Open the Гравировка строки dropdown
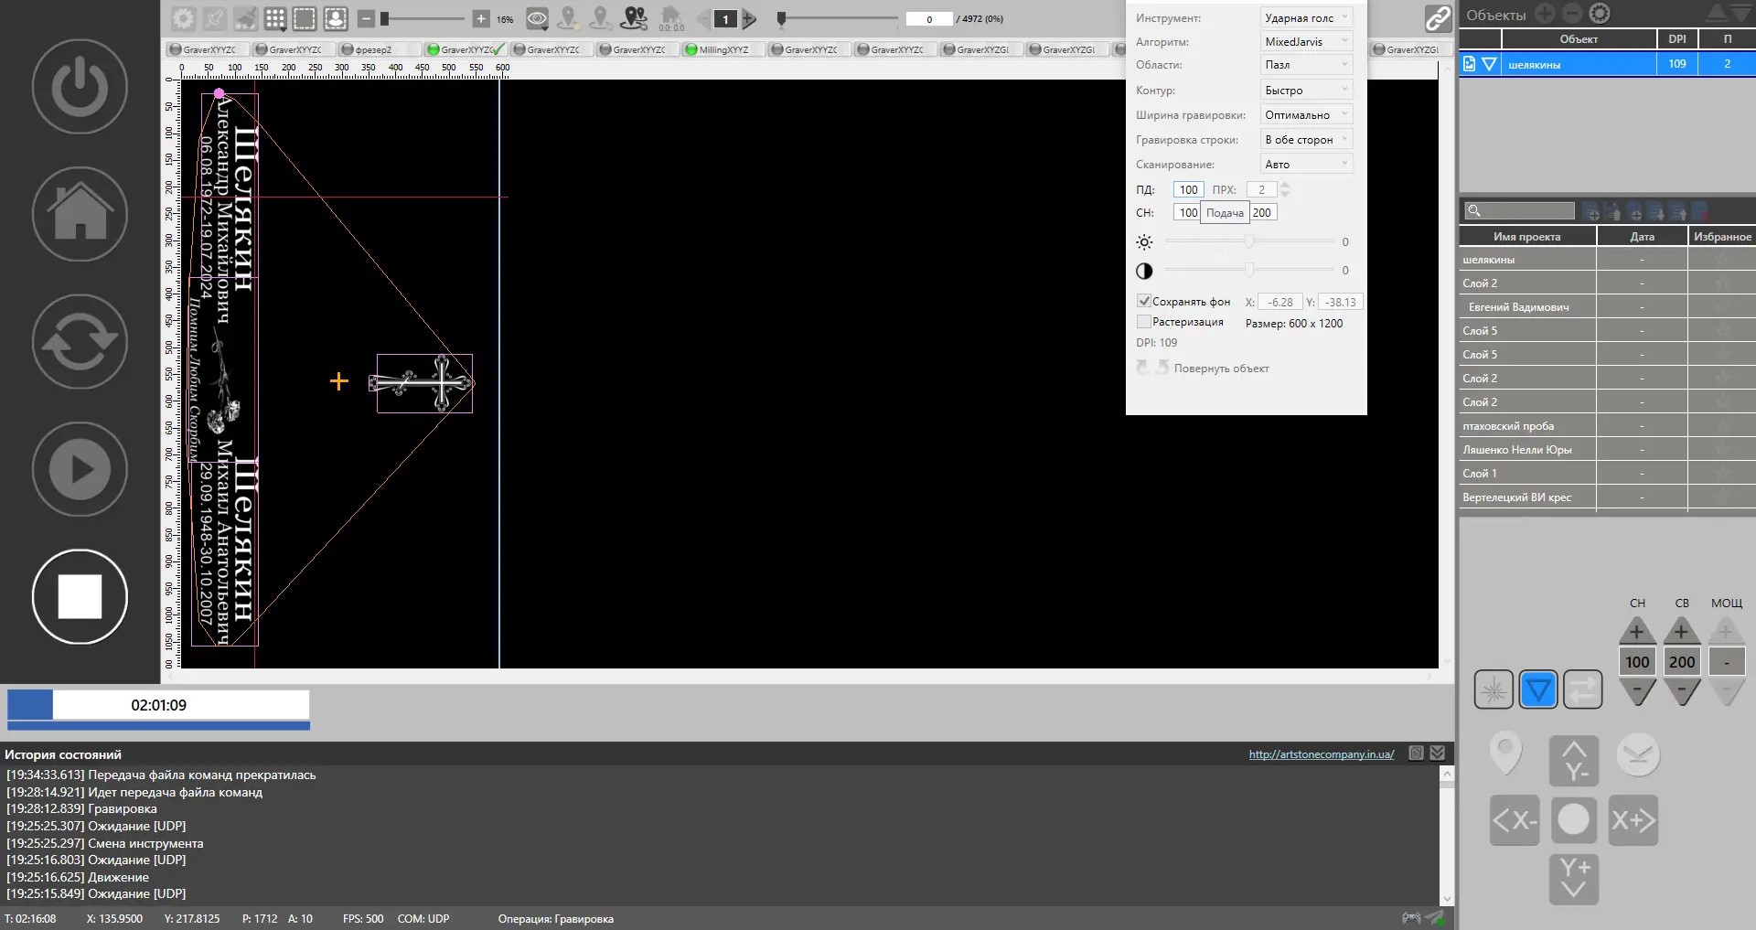This screenshot has height=930, width=1756. coord(1306,139)
